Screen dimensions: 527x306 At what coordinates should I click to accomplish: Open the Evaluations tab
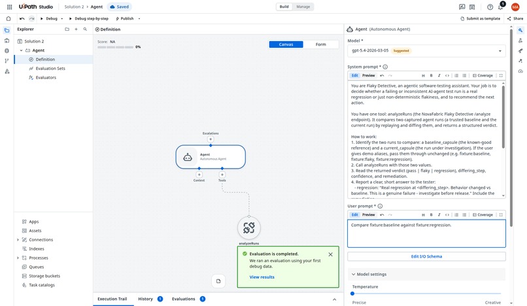[x=188, y=299]
